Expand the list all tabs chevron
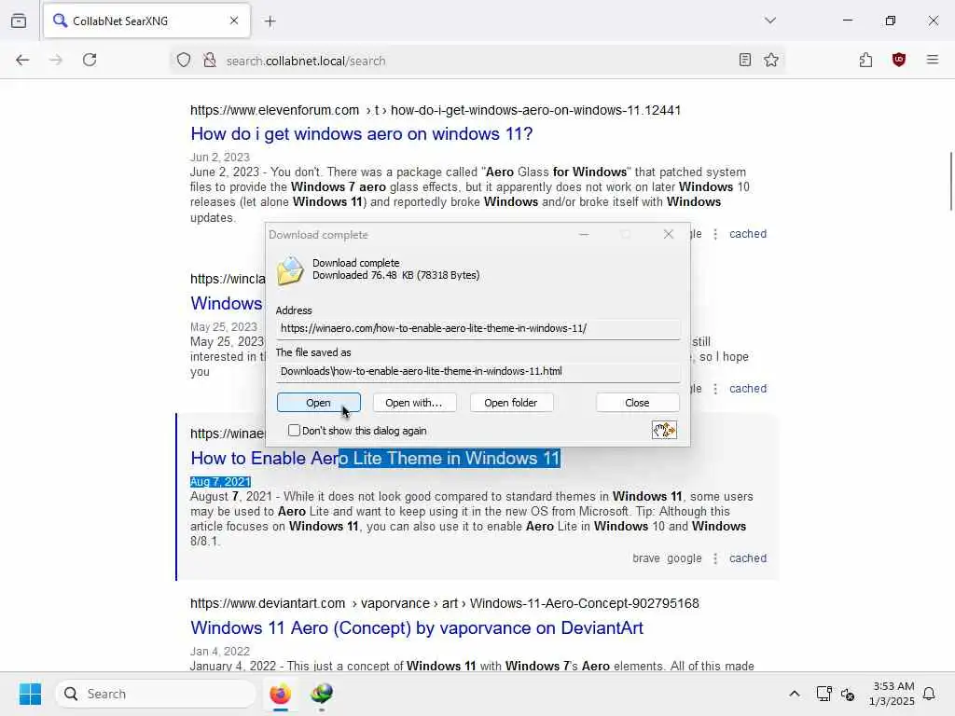Viewport: 955px width, 716px height. [x=769, y=21]
